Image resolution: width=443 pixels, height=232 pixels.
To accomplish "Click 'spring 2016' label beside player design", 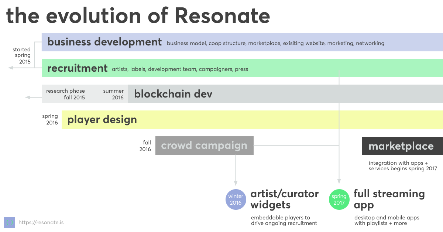I will (50, 119).
